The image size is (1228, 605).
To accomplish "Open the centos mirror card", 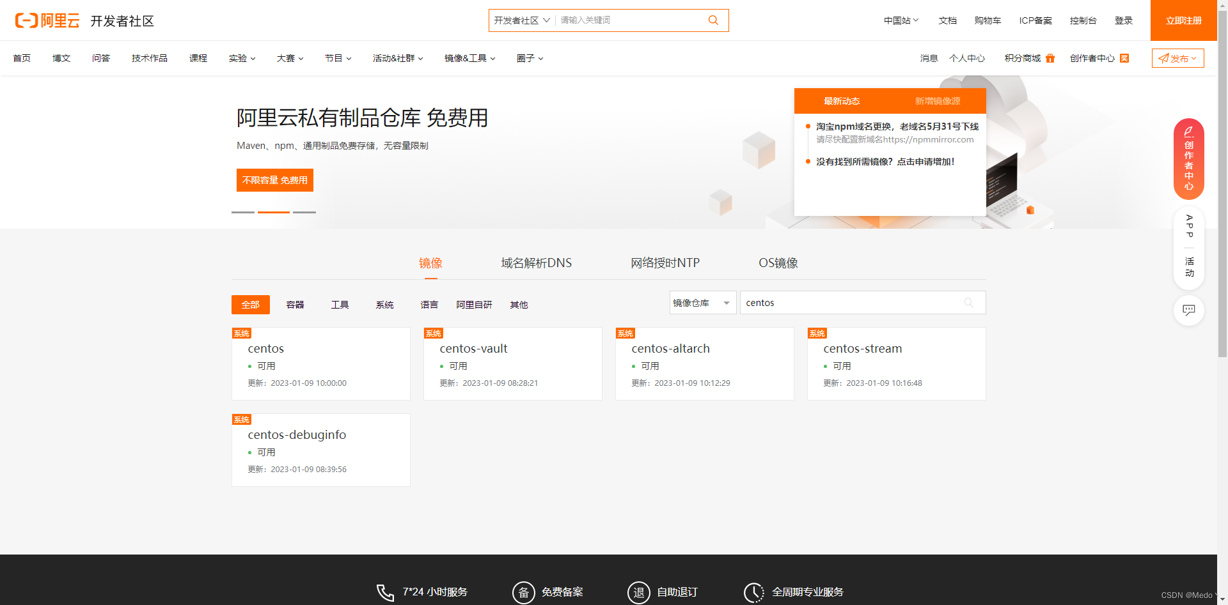I will [321, 364].
